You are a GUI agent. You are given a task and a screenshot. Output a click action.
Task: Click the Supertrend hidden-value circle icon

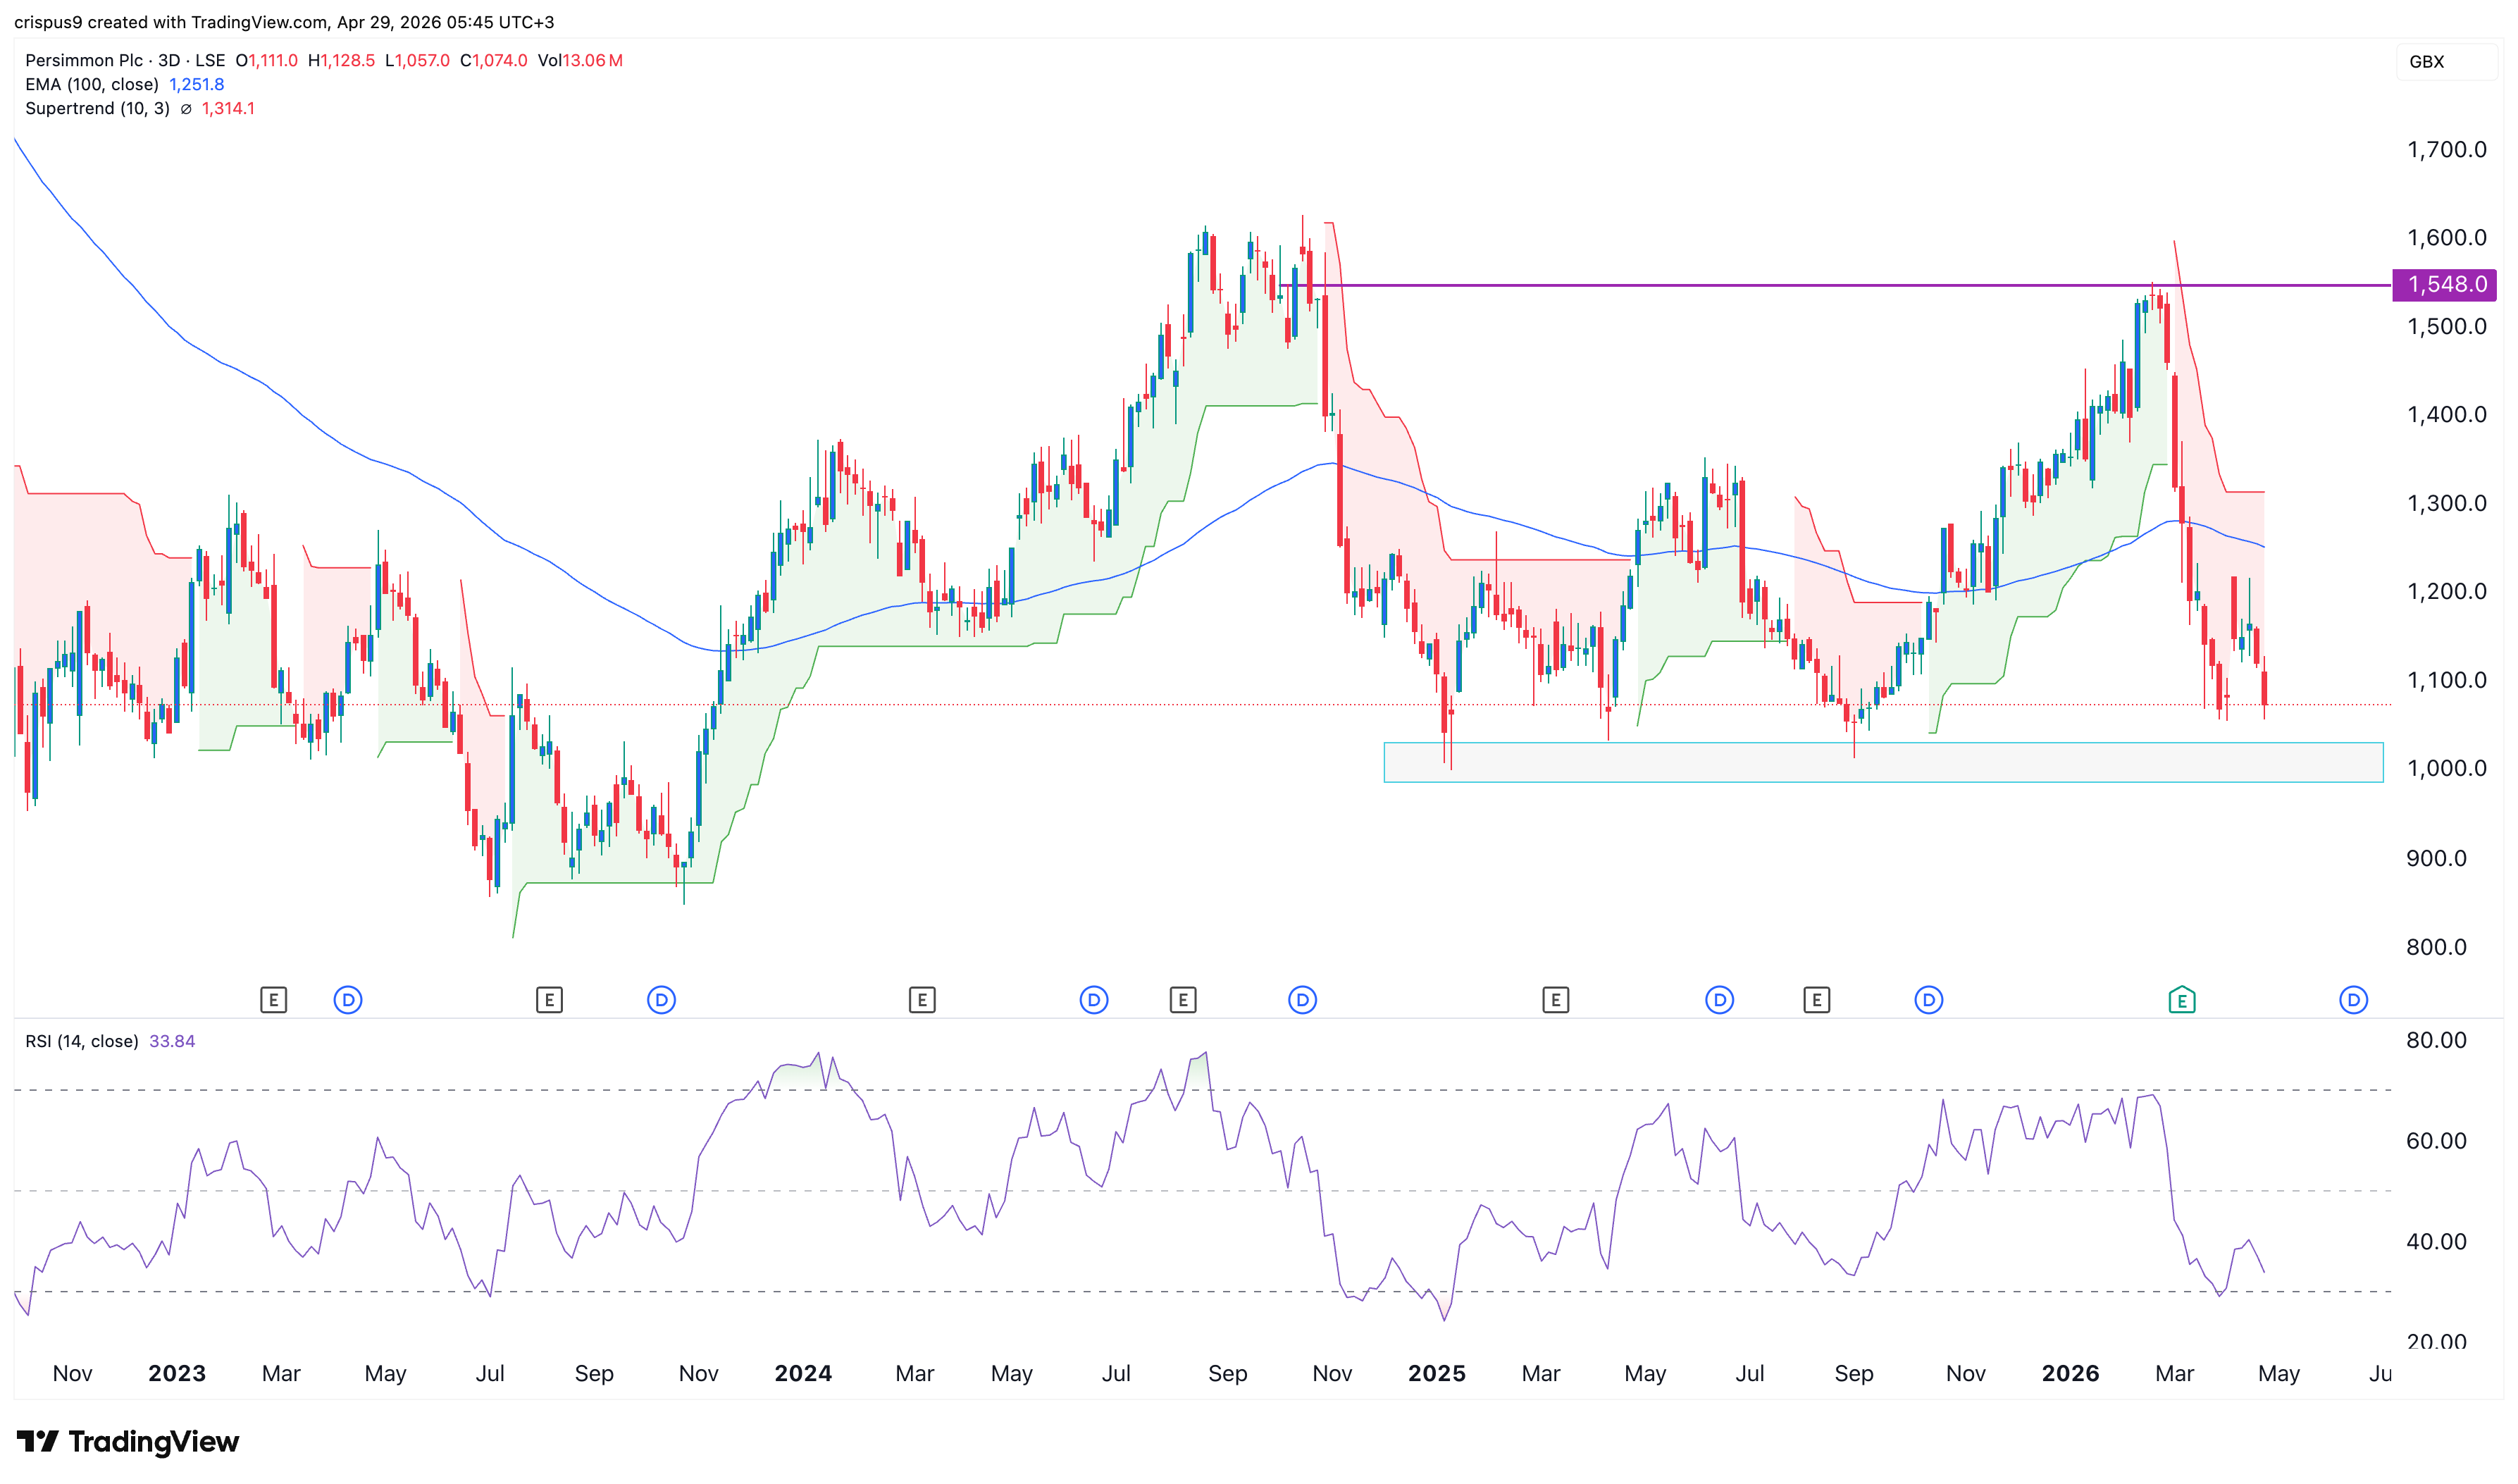coord(186,109)
